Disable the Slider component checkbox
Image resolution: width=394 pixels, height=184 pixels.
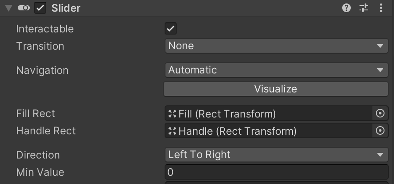tap(40, 8)
